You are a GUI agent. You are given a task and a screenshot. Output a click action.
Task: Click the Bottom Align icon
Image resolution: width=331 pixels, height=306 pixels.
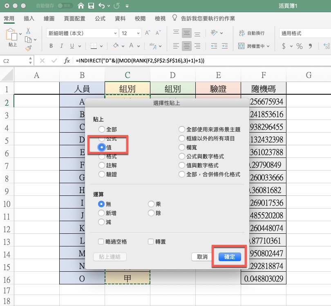pyautogui.click(x=197, y=33)
